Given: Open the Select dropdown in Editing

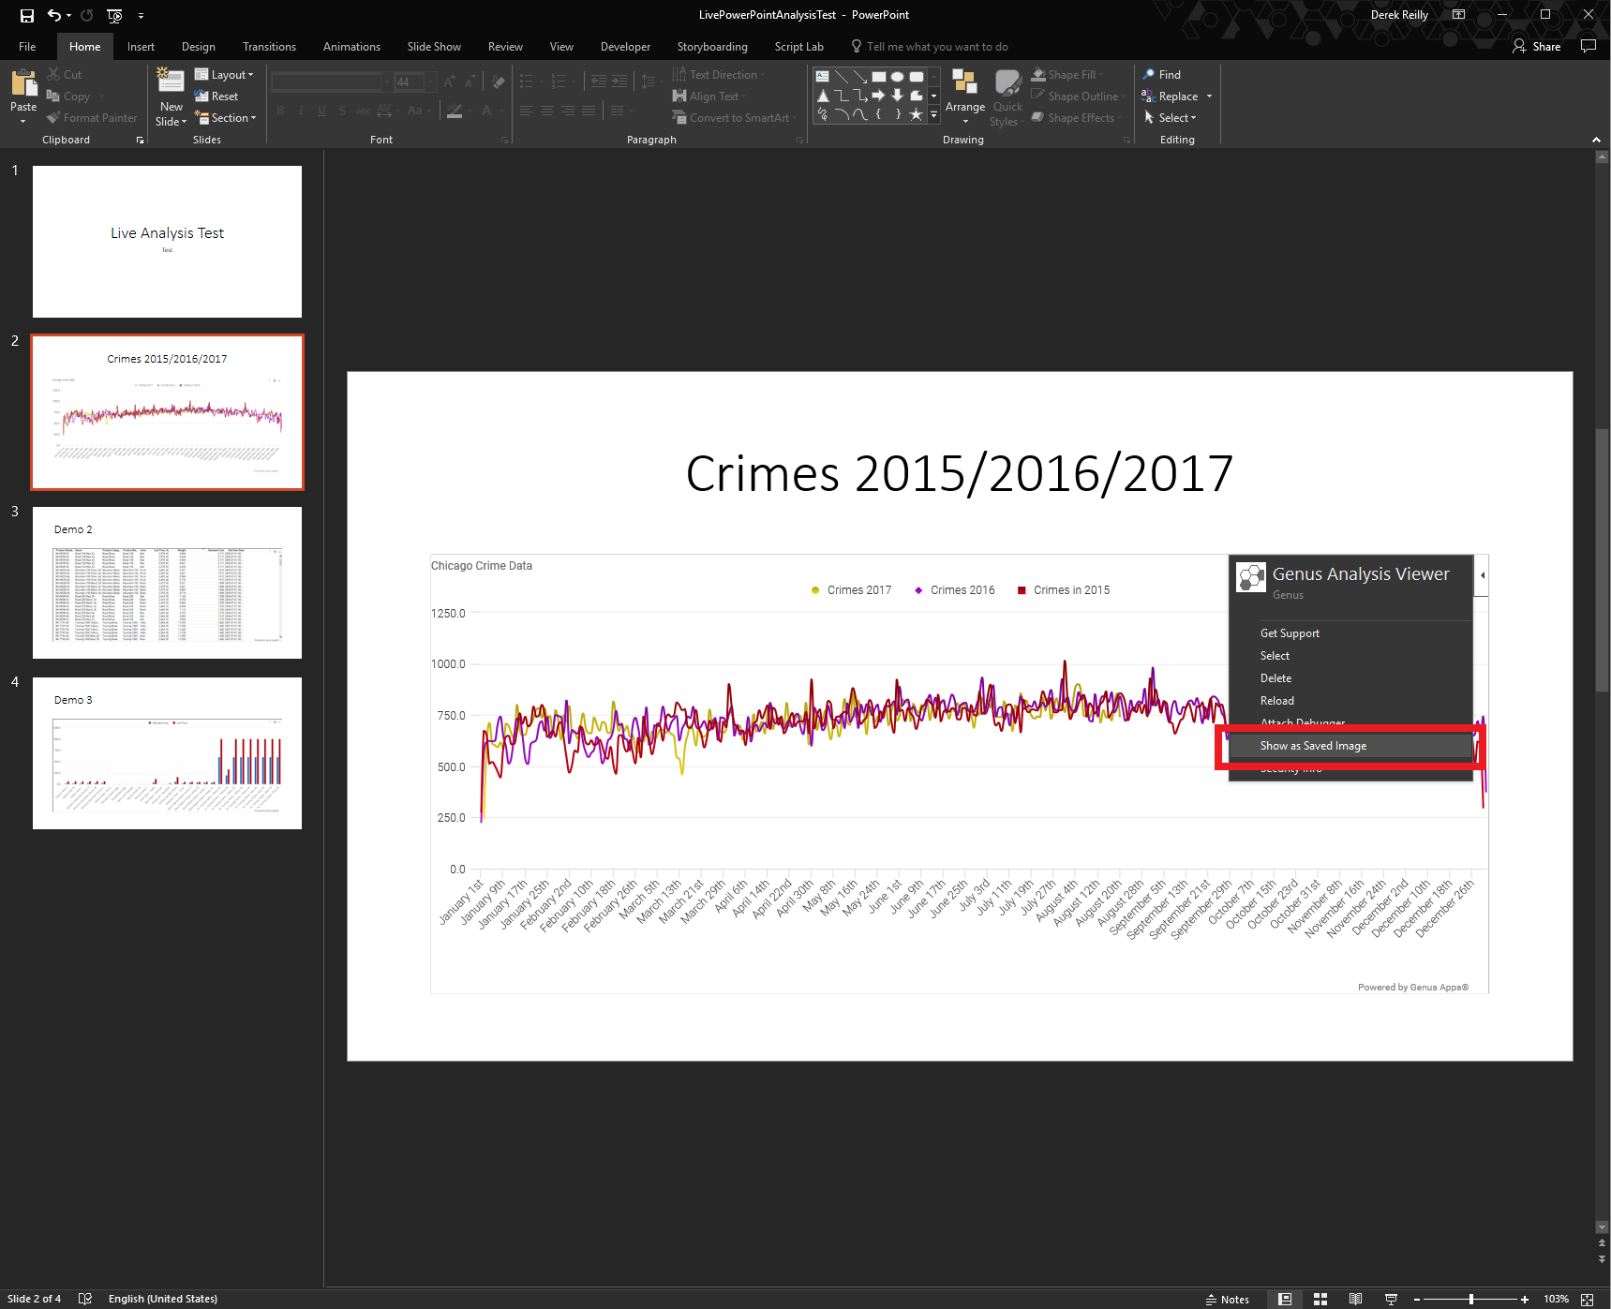Looking at the screenshot, I should [1169, 118].
